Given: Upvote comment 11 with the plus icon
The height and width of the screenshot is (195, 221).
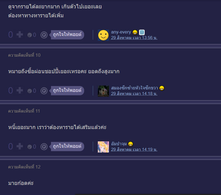Looking at the screenshot, I should click(20, 146).
